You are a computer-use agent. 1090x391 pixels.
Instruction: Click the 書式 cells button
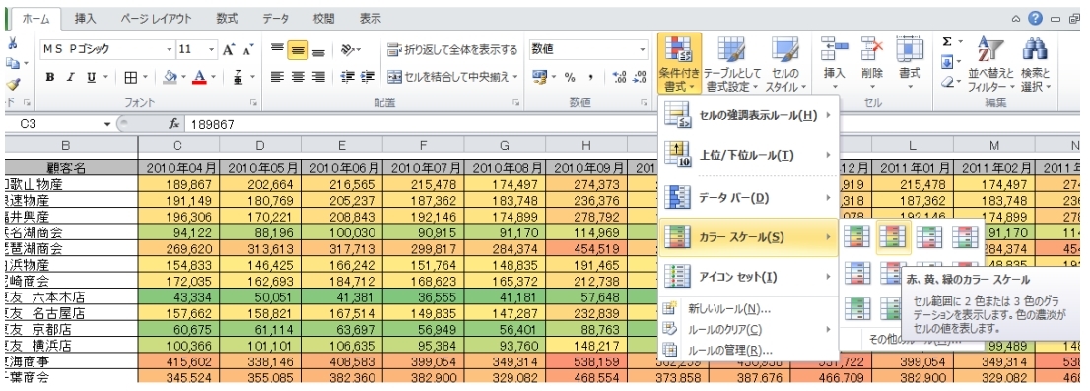click(910, 63)
